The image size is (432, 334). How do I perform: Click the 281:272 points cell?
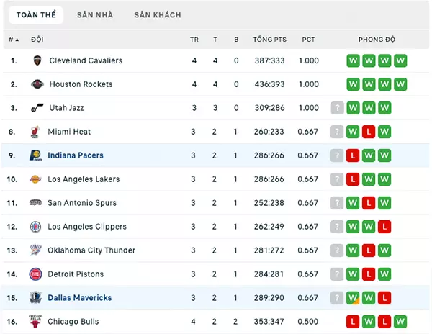[x=269, y=250]
